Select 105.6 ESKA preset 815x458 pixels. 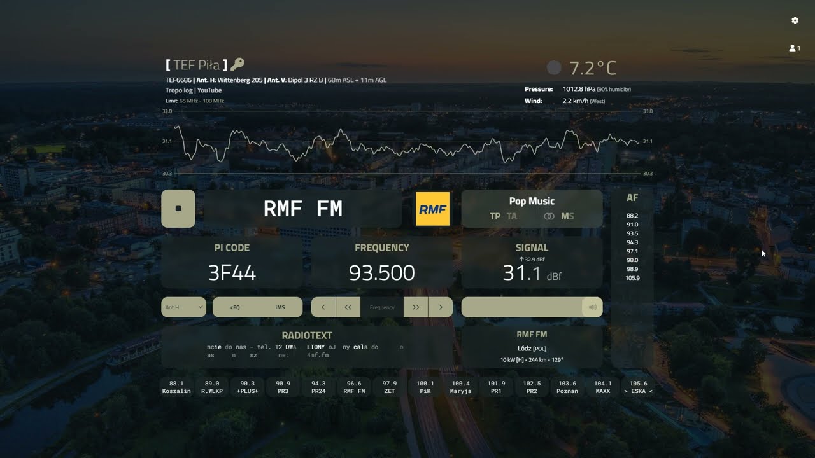tap(638, 387)
